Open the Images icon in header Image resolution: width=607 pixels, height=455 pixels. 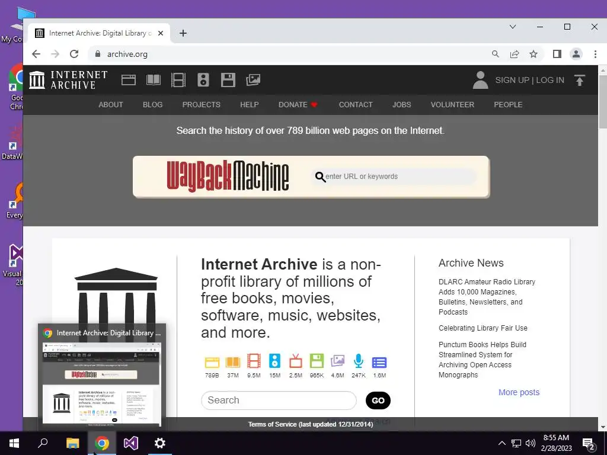click(253, 80)
